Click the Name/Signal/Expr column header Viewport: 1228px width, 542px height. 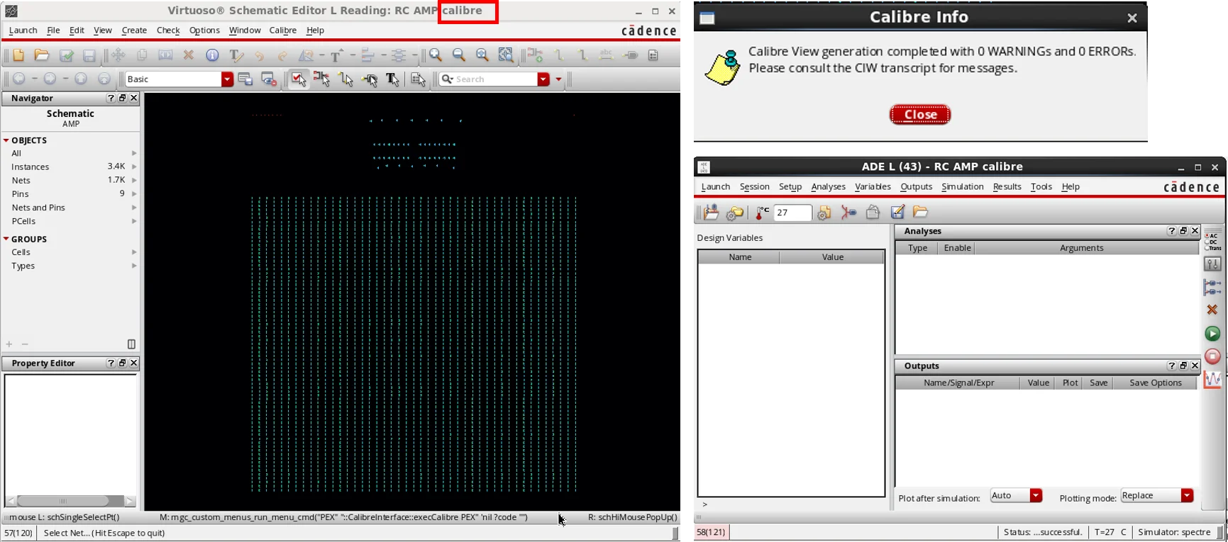click(958, 383)
